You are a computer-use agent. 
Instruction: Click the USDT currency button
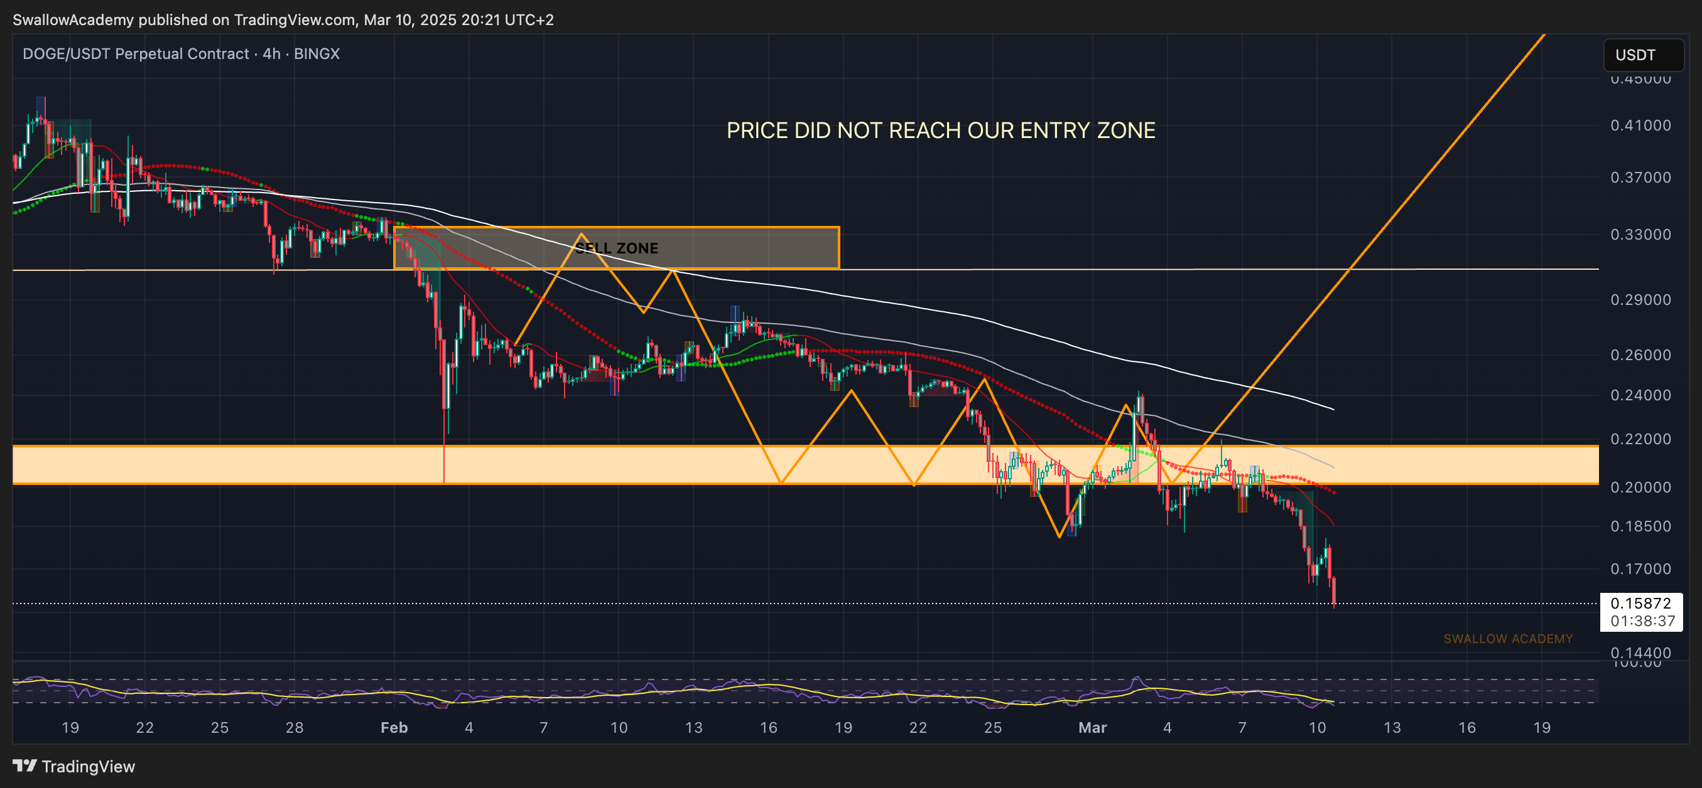click(x=1643, y=55)
